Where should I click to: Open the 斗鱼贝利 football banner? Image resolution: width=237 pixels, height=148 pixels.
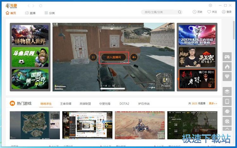pos(30,57)
